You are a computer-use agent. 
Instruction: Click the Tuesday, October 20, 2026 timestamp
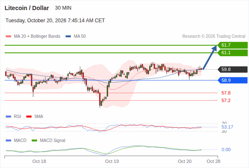click(x=55, y=21)
